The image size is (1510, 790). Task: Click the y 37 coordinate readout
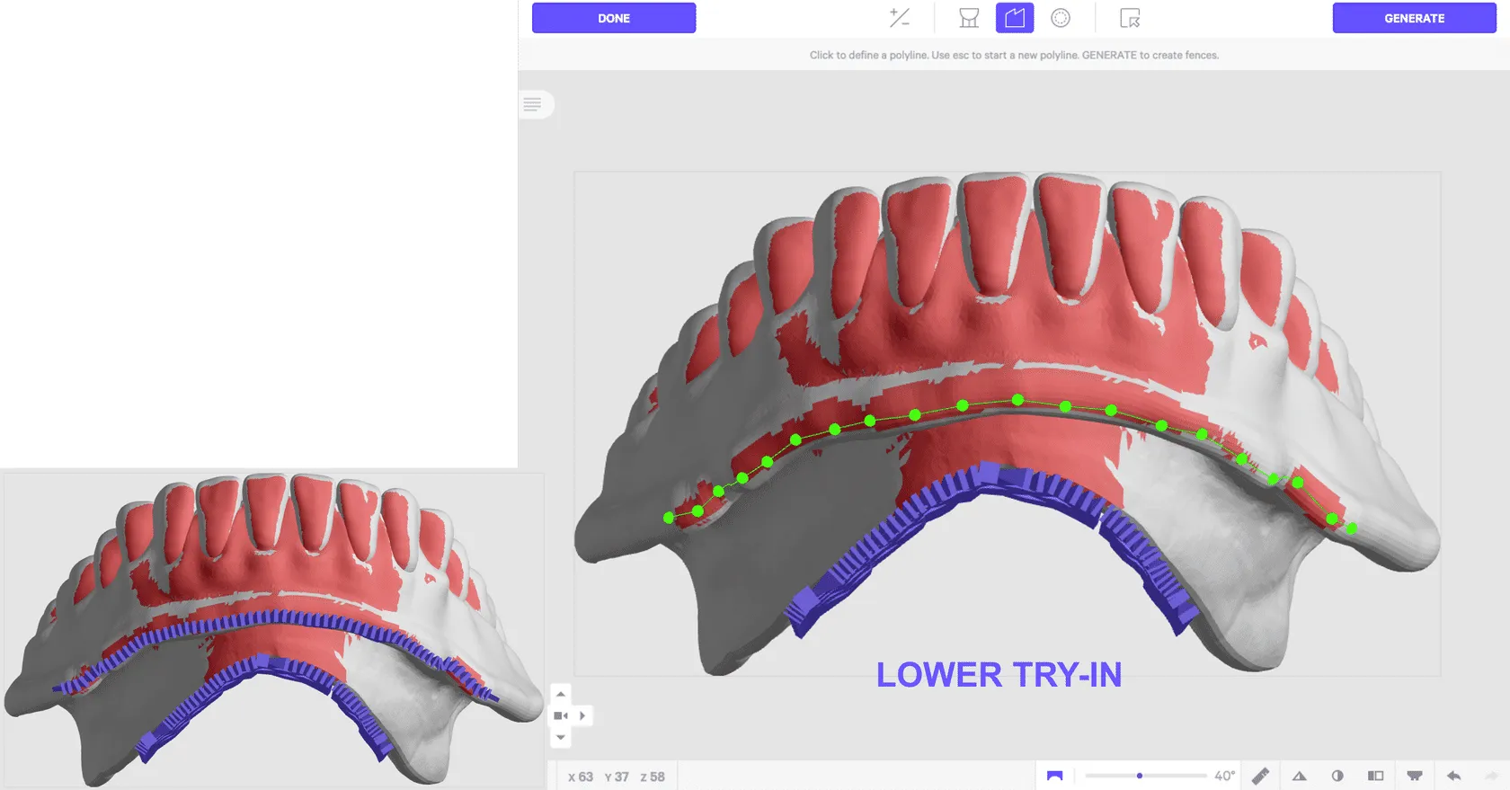[x=617, y=777]
